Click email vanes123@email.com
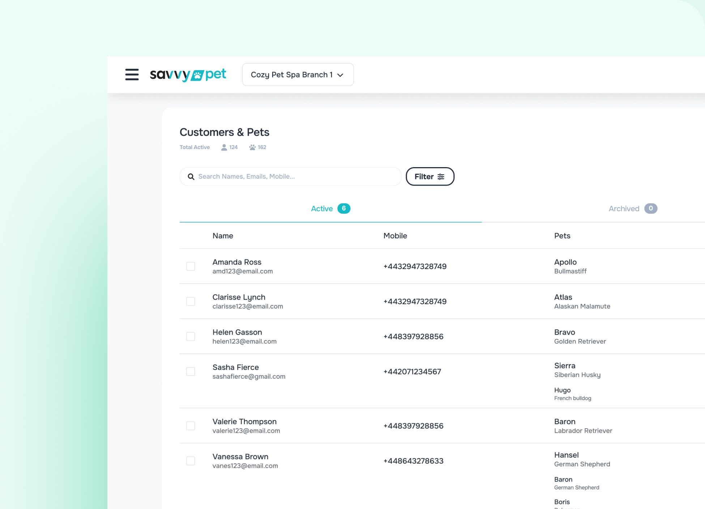The width and height of the screenshot is (705, 509). (x=245, y=466)
